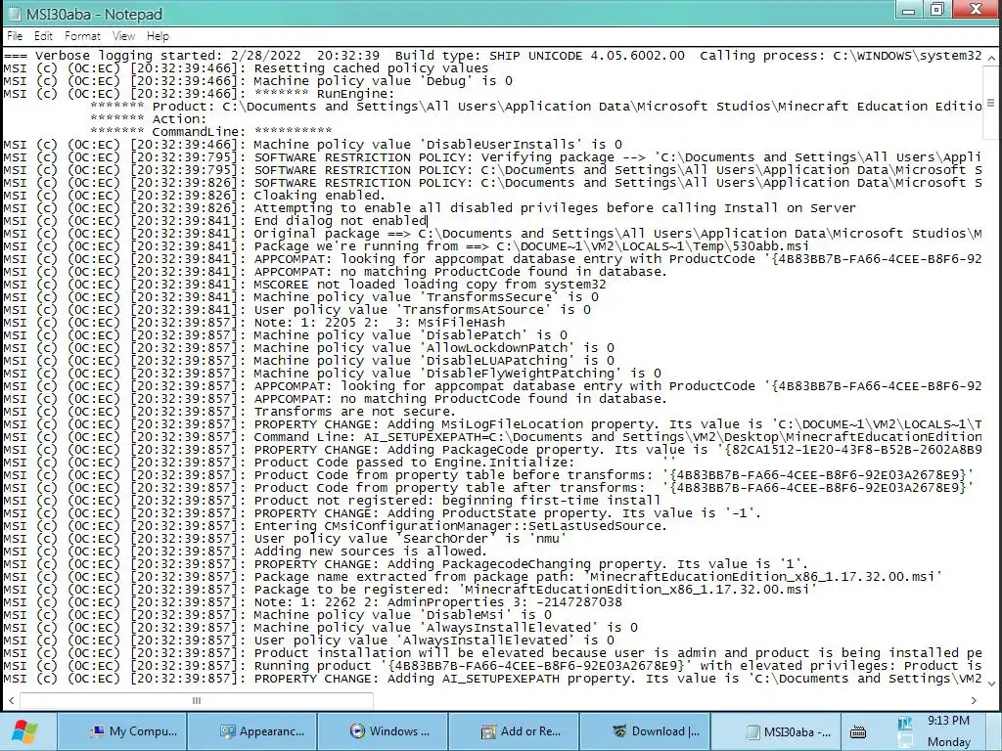Viewport: 1002px width, 751px height.
Task: Click the line with policy value 'Debug'
Action: tap(257, 81)
